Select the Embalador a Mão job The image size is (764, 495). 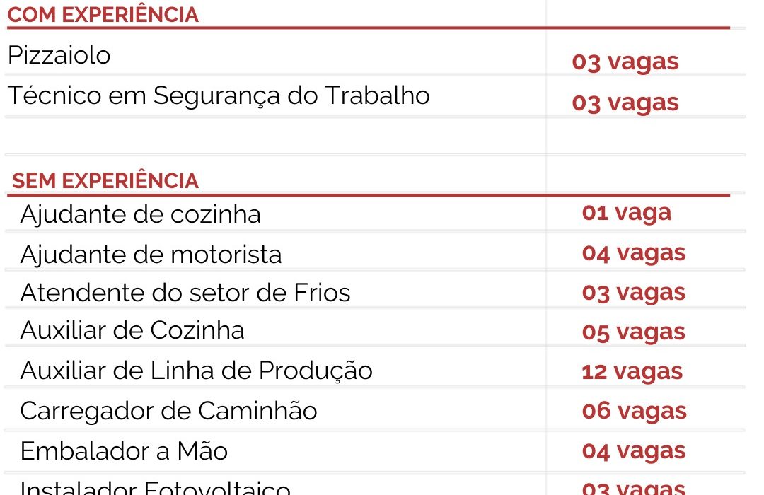[125, 451]
